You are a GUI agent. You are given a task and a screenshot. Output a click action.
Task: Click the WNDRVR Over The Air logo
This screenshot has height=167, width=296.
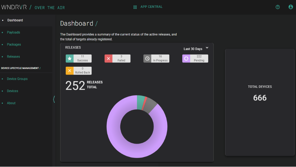tap(33, 7)
